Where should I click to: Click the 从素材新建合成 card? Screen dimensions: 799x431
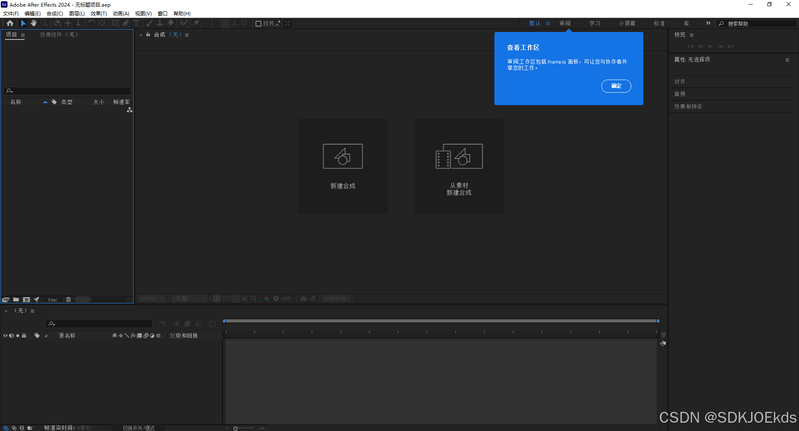click(459, 167)
